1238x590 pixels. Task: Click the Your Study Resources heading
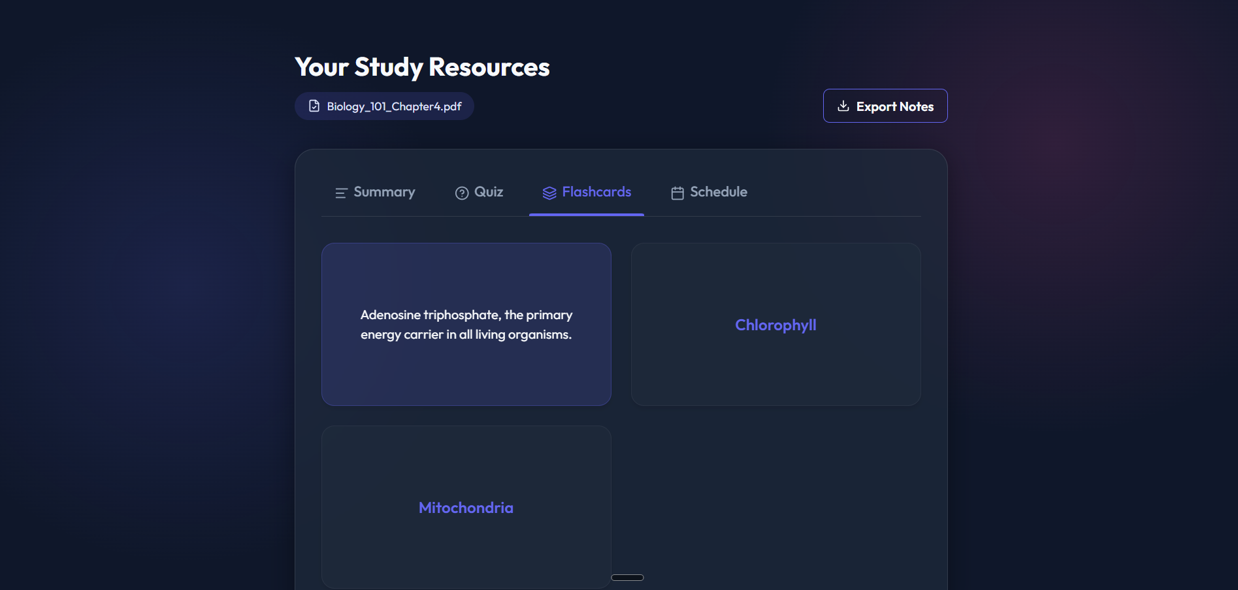(x=422, y=67)
